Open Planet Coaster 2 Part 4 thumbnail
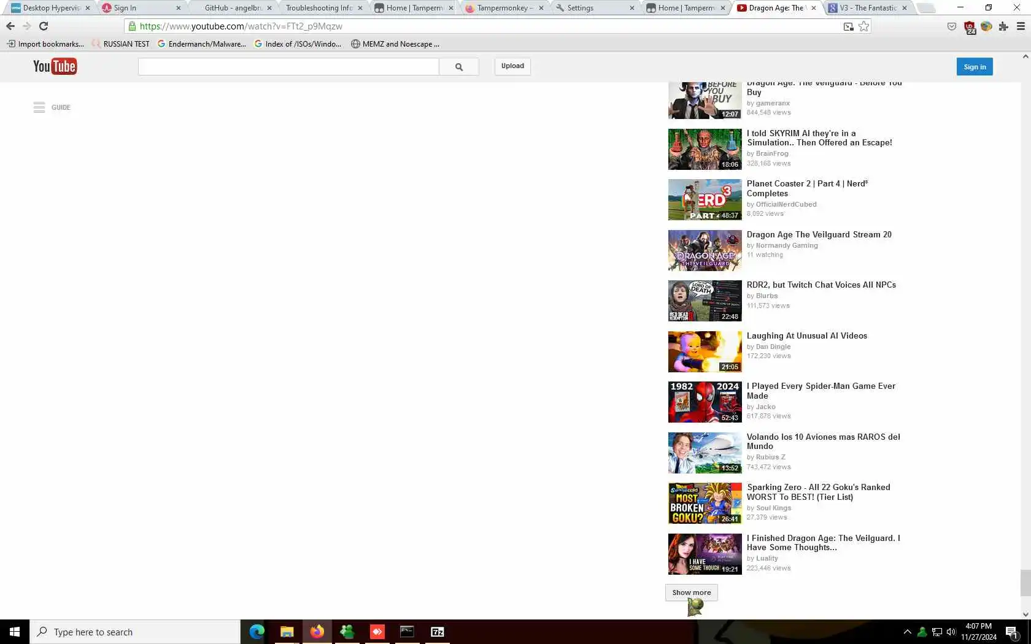 705,200
